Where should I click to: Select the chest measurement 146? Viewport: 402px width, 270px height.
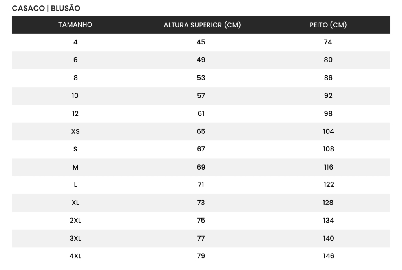[328, 256]
